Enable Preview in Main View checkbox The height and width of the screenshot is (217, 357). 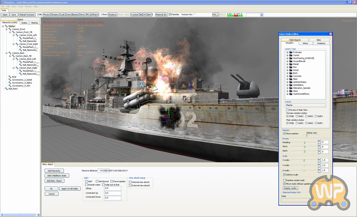(288, 110)
